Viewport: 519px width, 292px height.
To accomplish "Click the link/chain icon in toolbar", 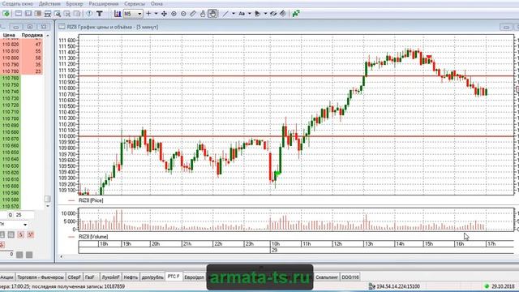I will tap(273, 14).
